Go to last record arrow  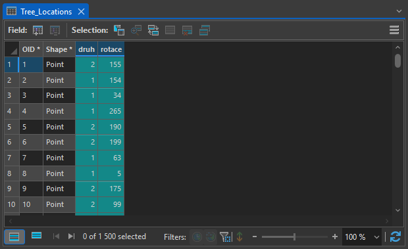[71, 237]
